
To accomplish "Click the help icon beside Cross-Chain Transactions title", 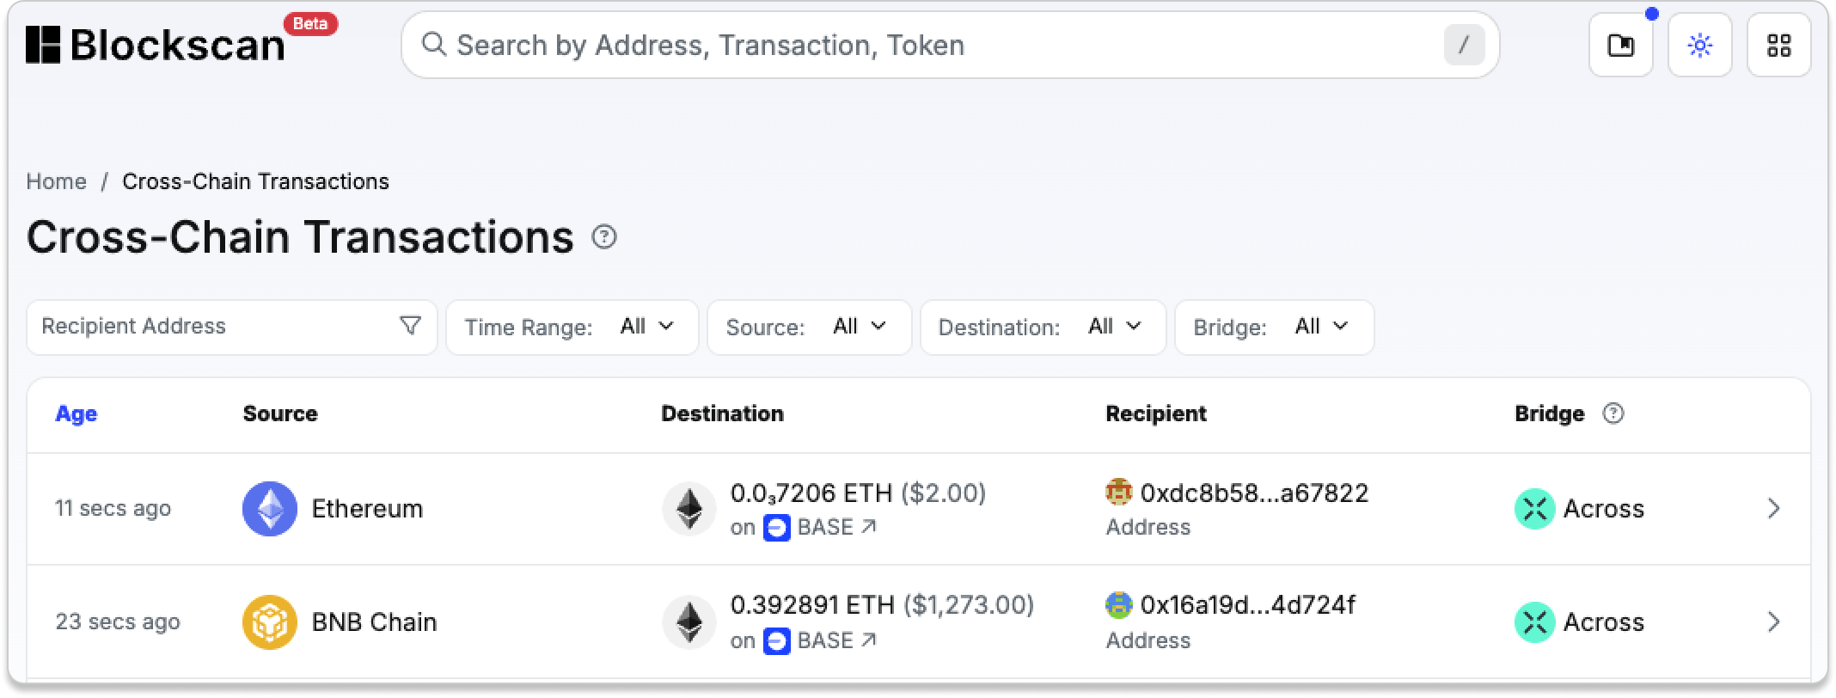I will (604, 236).
